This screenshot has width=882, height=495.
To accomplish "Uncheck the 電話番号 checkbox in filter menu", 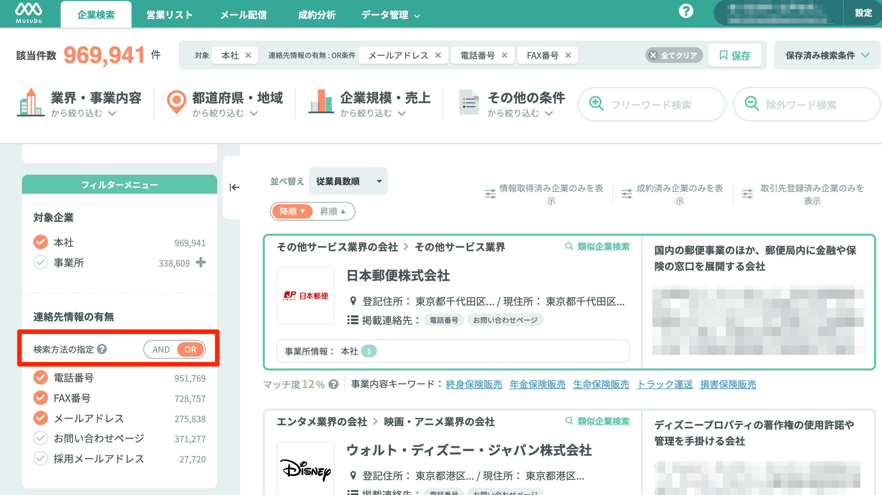I will 40,378.
